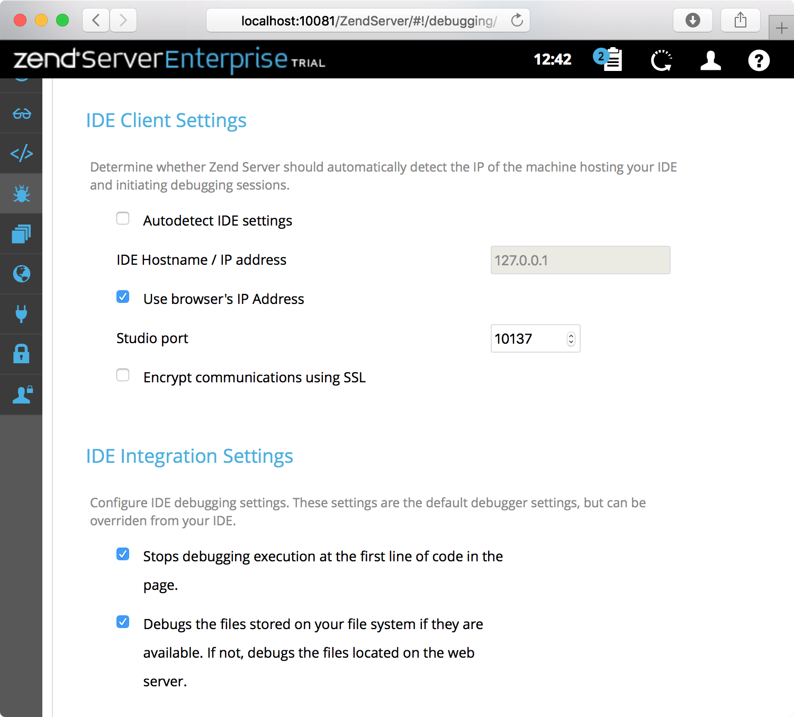The height and width of the screenshot is (717, 794).
Task: Open notifications clipboard icon with badge 2
Action: 608,59
